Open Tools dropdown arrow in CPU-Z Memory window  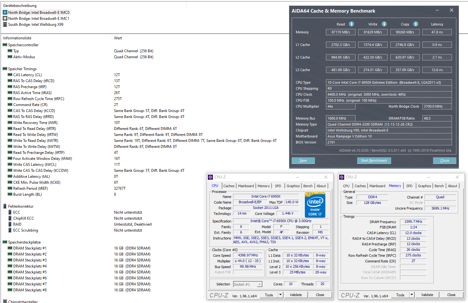[412, 295]
